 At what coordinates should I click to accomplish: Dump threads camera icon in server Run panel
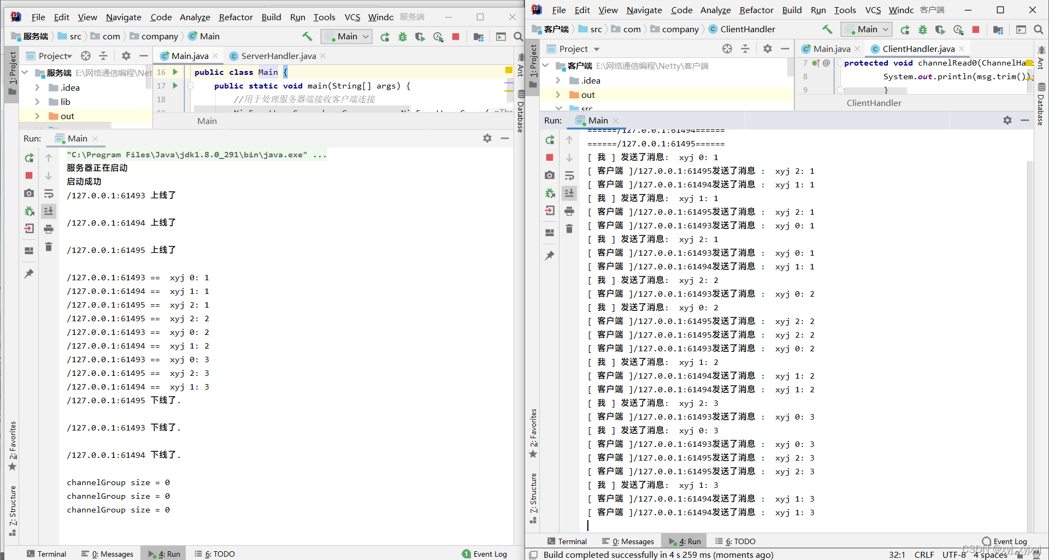(29, 193)
